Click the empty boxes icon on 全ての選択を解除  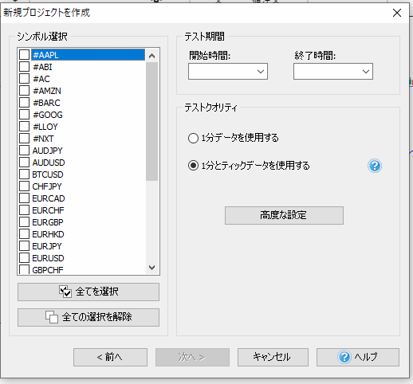tap(52, 317)
